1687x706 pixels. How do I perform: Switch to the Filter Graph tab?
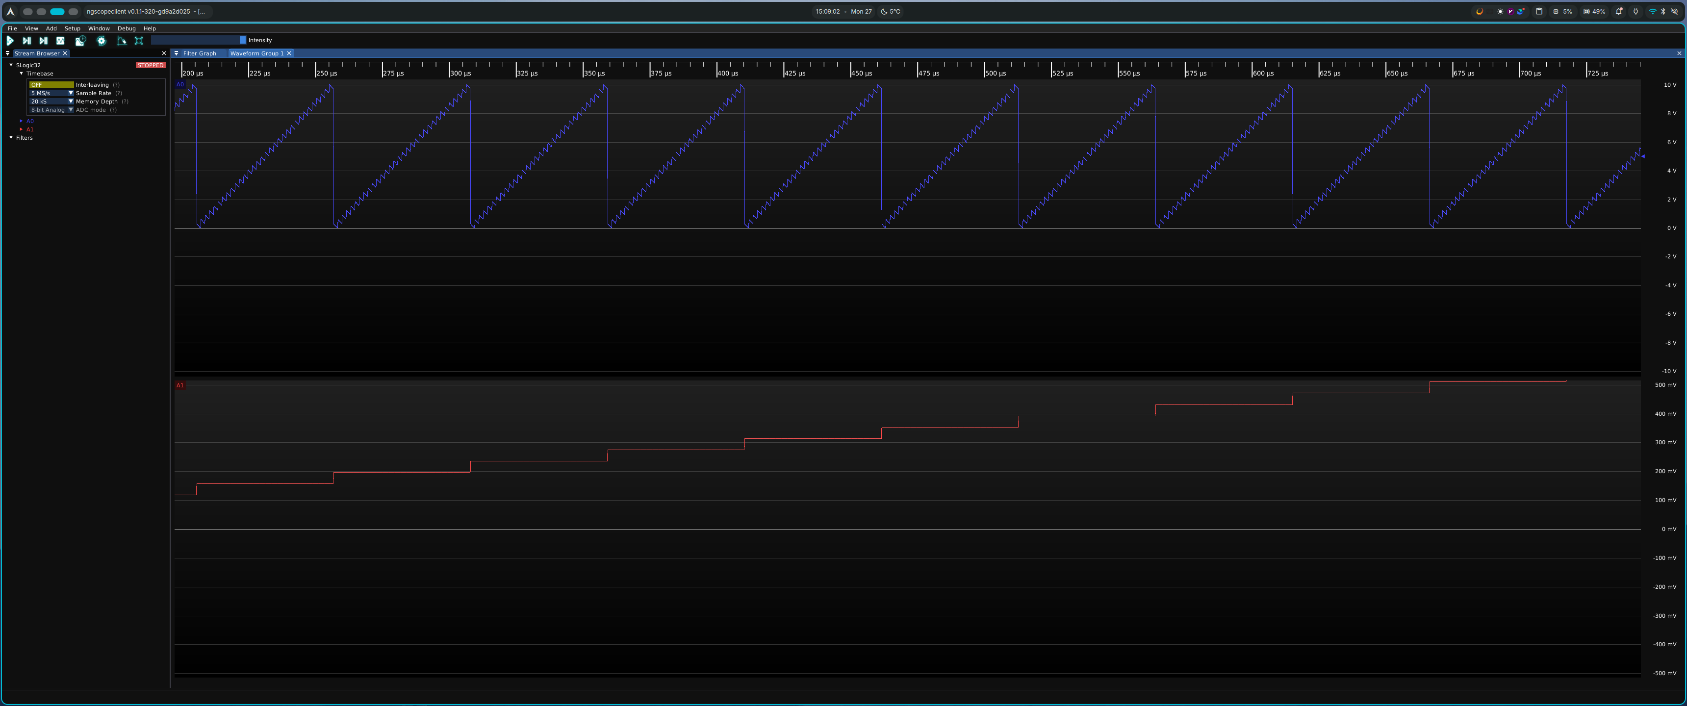199,54
